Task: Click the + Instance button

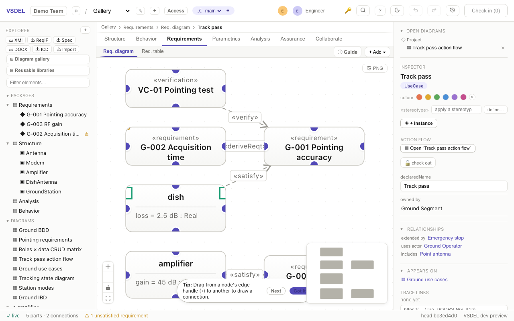Action: coord(419,123)
